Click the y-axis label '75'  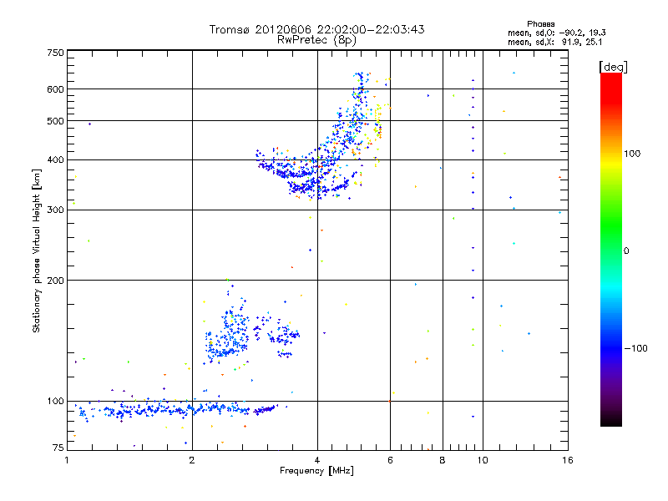click(x=58, y=448)
